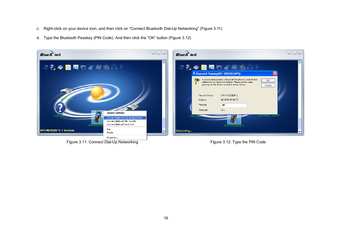Choose Search Services from context menu
The width and height of the screenshot is (339, 240).
click(x=125, y=113)
